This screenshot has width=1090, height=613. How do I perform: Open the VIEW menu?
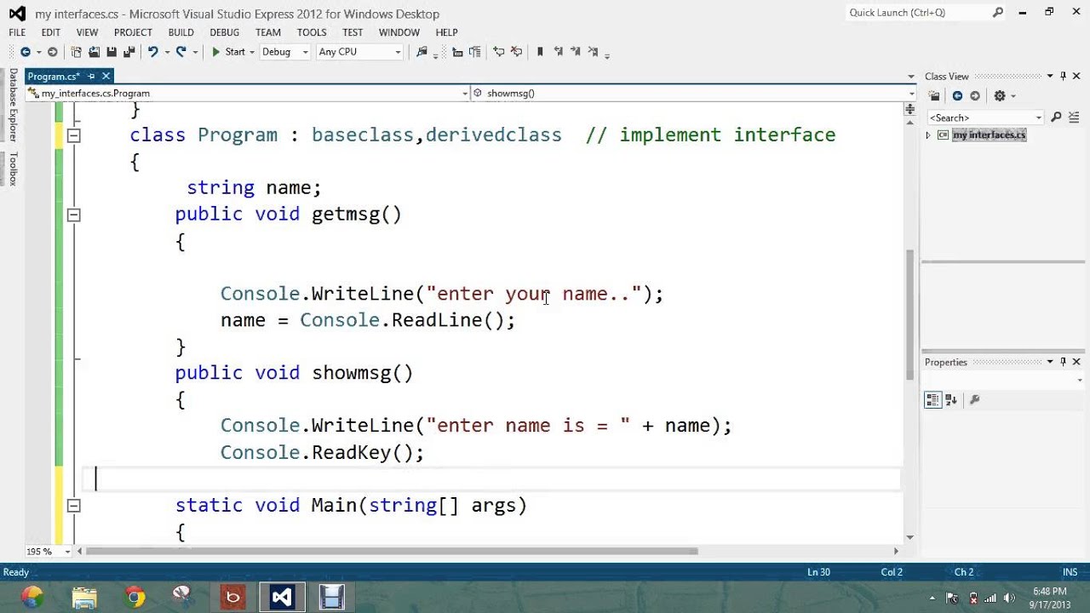coord(87,32)
